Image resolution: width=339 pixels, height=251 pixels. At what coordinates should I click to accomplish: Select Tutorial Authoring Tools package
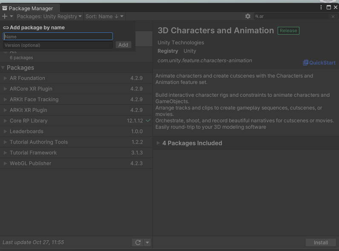coord(76,142)
